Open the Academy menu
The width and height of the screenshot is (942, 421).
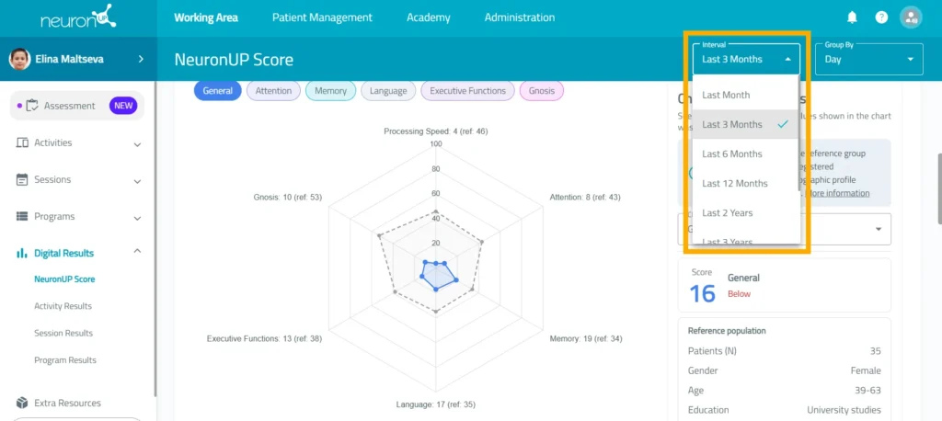click(429, 17)
